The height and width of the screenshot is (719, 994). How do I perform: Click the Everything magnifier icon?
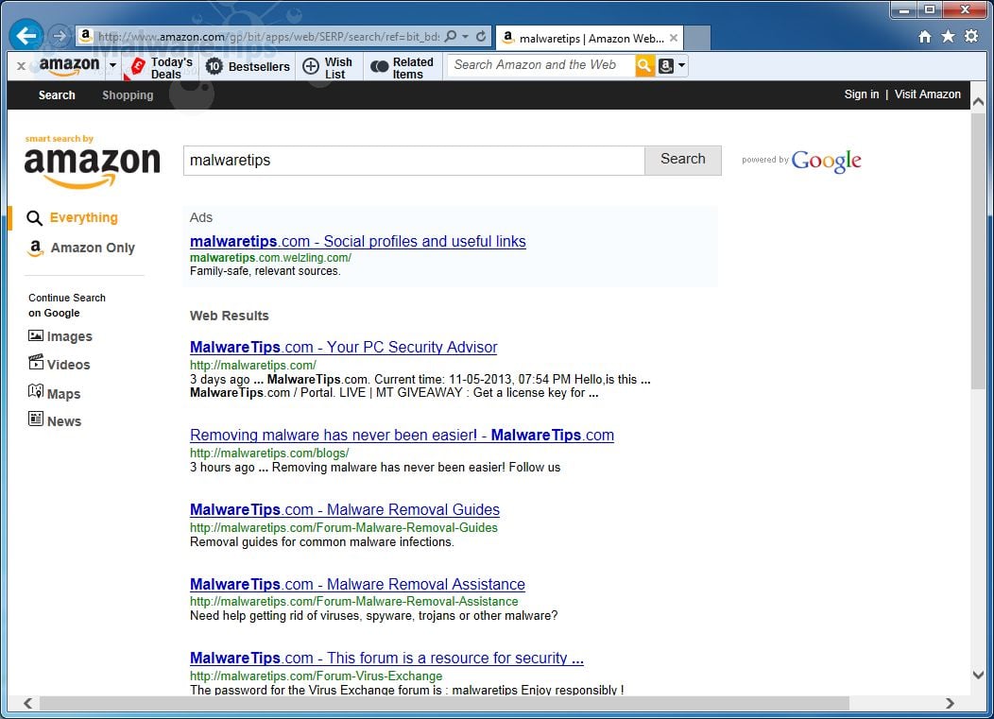pos(34,218)
